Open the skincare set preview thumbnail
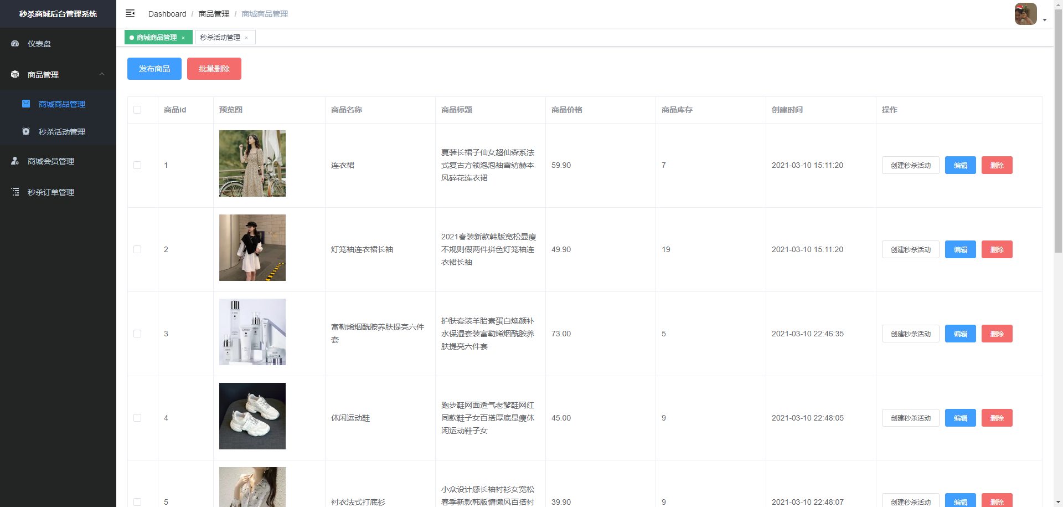This screenshot has height=507, width=1063. tap(252, 332)
